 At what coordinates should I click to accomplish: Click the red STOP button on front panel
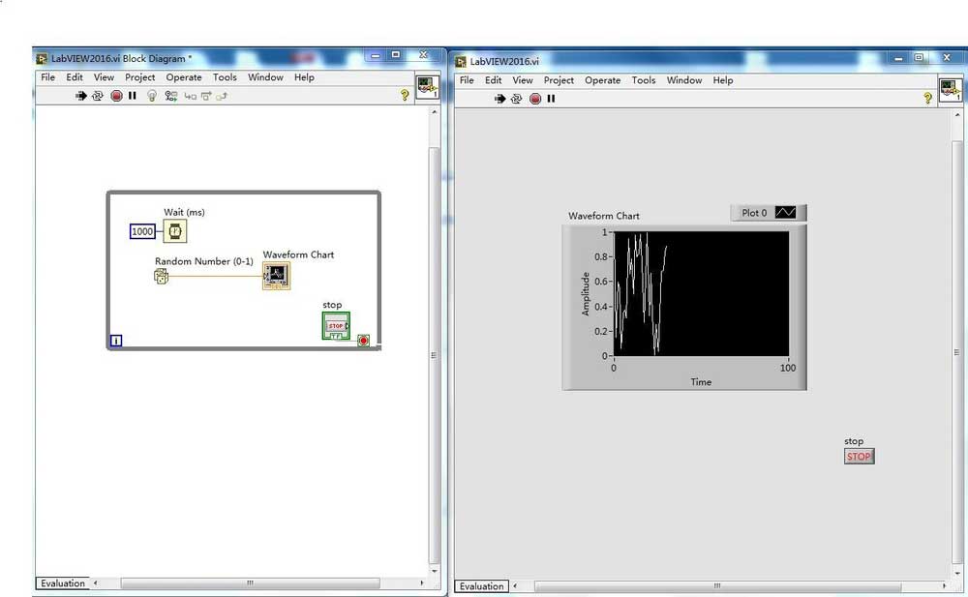[859, 457]
